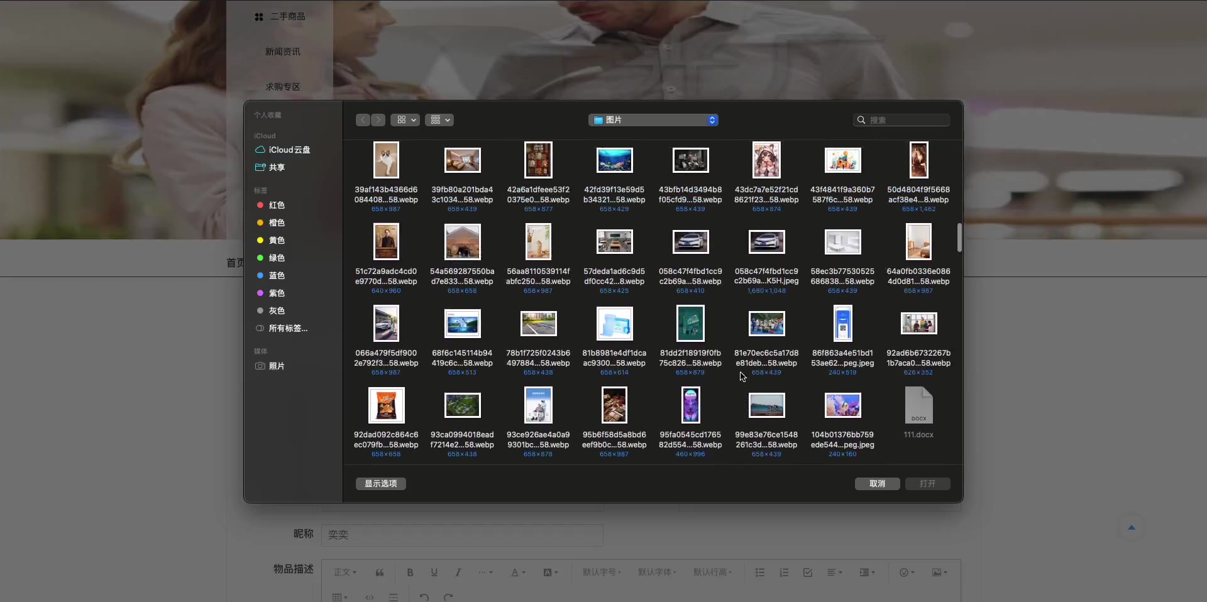Go back using the back arrow
Viewport: 1207px width, 602px height.
click(x=363, y=120)
